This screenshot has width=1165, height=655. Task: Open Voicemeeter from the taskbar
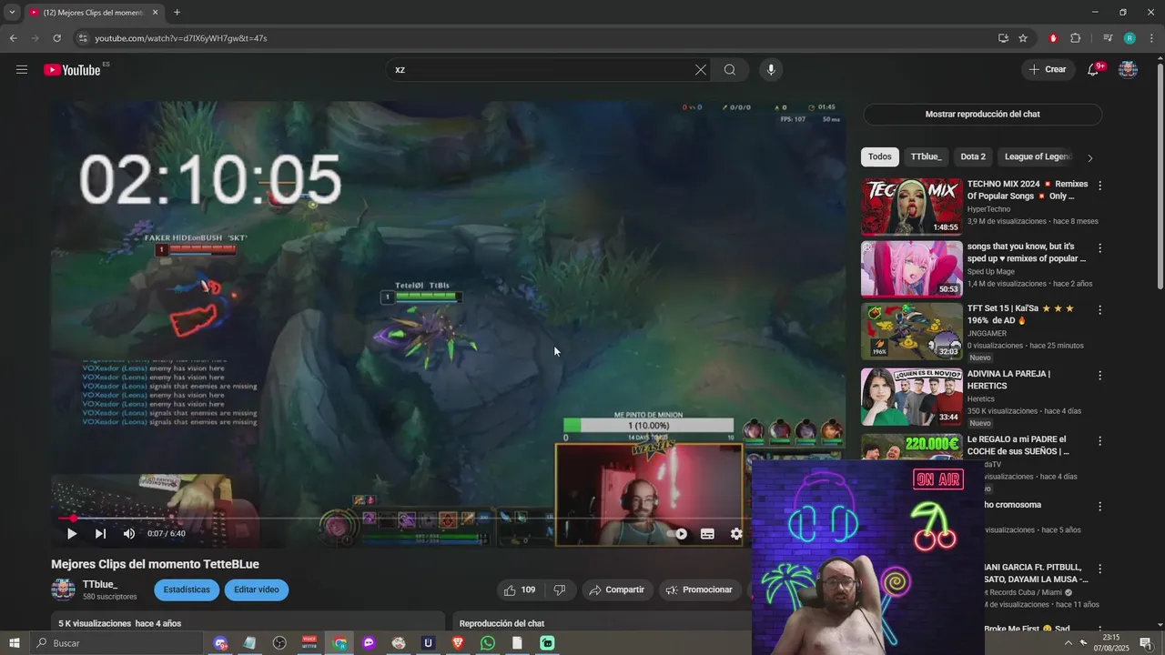[x=309, y=643]
